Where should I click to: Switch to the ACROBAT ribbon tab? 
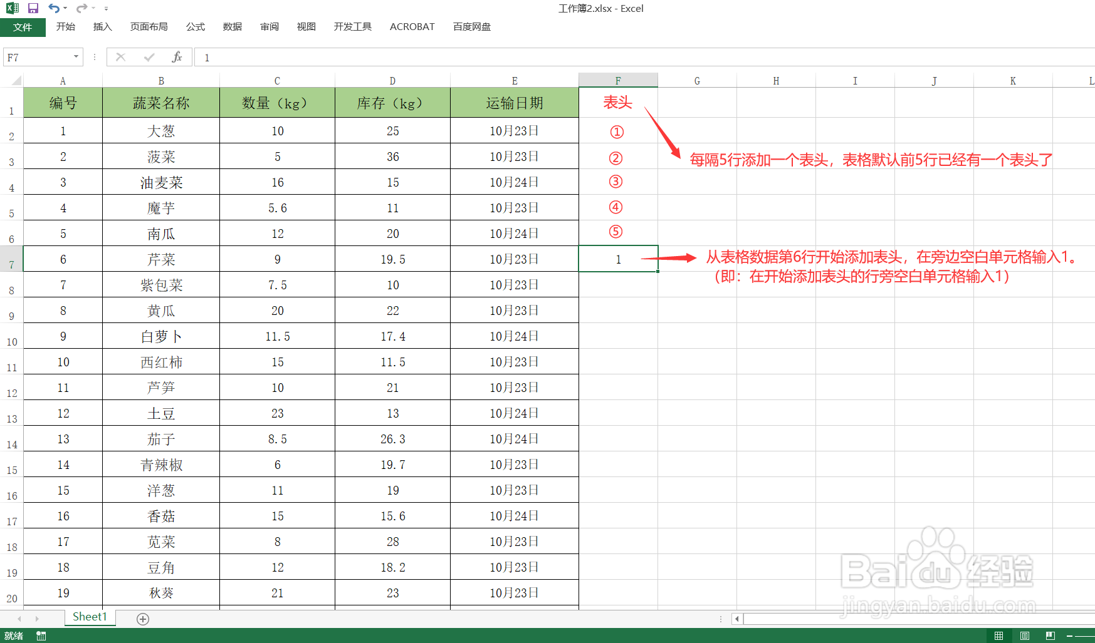click(x=412, y=27)
